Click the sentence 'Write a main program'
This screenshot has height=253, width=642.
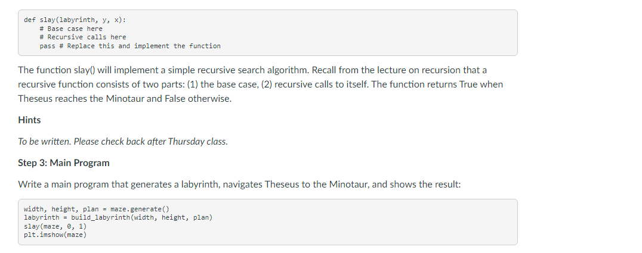tap(239, 185)
